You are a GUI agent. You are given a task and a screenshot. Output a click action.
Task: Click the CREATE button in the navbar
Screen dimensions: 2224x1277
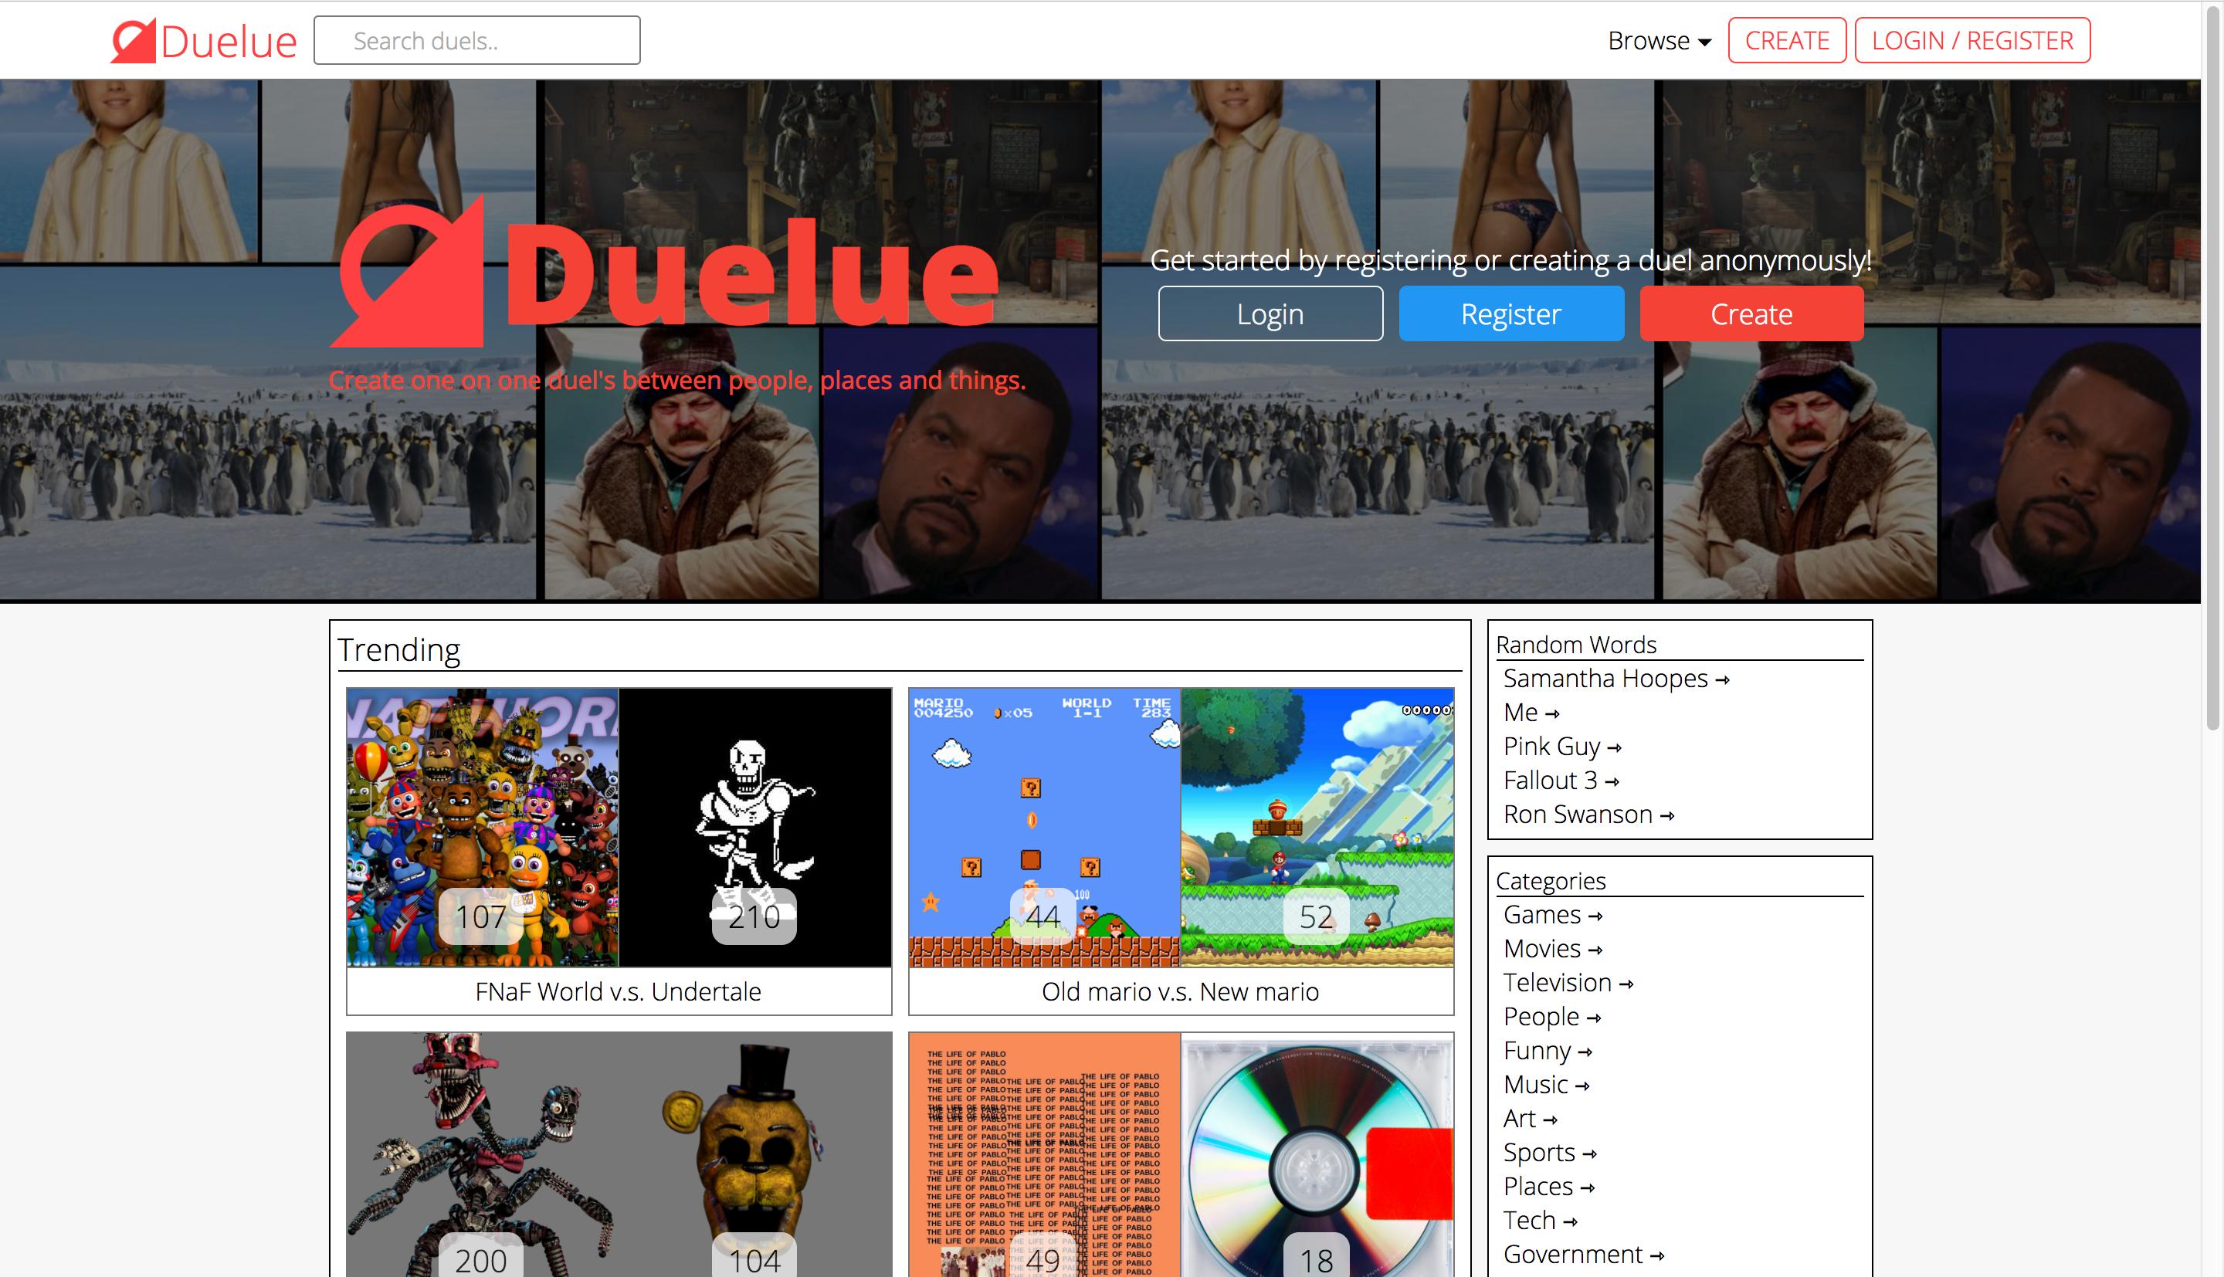pyautogui.click(x=1786, y=41)
